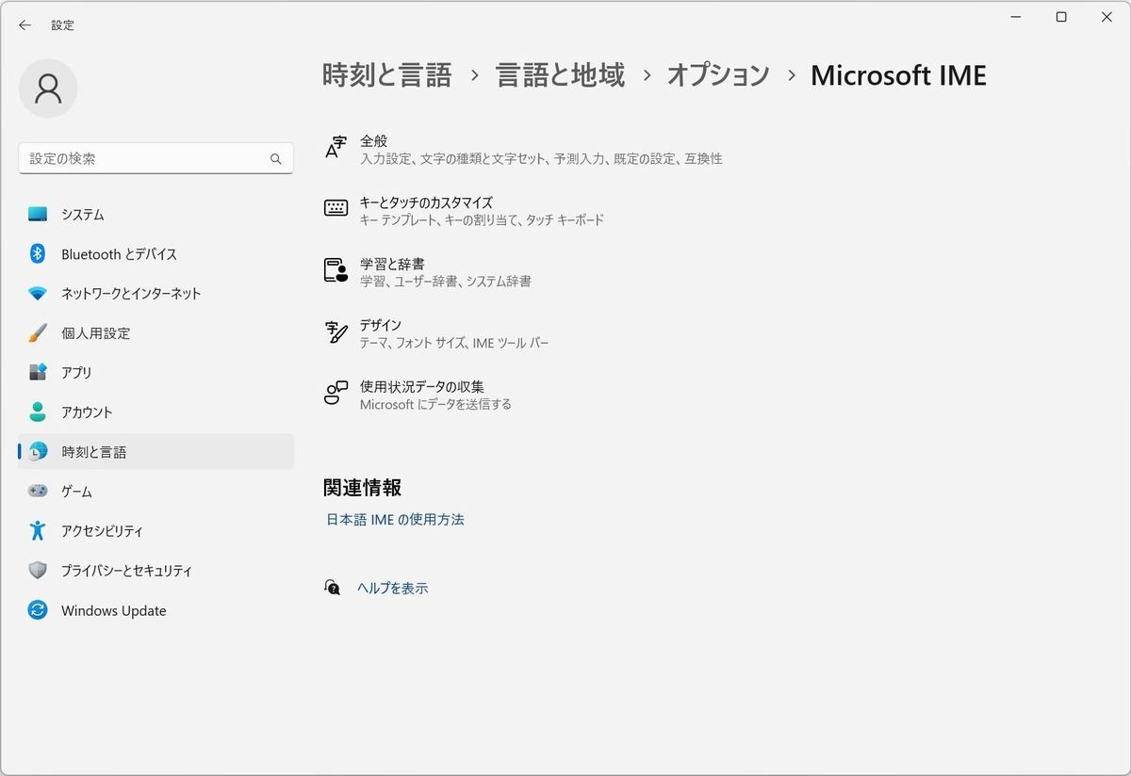This screenshot has height=776, width=1131.
Task: Click the ゲーム controller icon
Action: [38, 492]
